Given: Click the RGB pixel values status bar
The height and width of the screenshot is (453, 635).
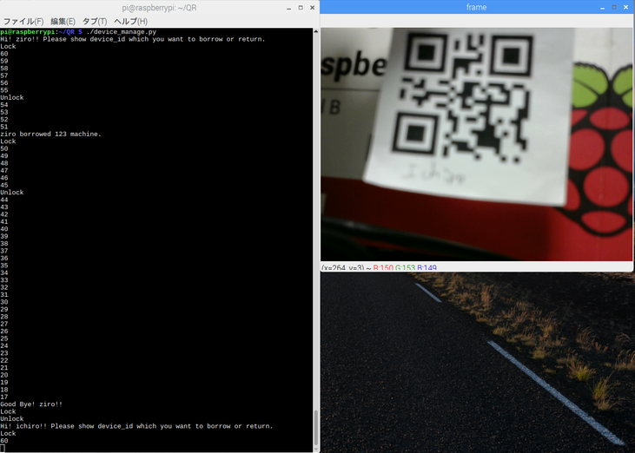Looking at the screenshot, I should pyautogui.click(x=379, y=267).
